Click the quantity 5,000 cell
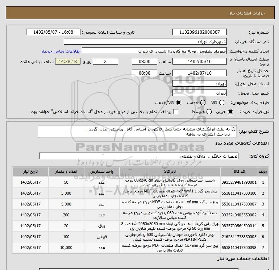The width and height of the screenshot is (279, 270). click(x=66, y=204)
